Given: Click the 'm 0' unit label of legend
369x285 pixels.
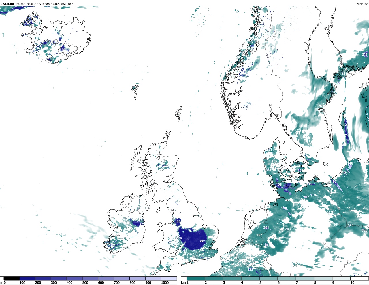Looking at the screenshot, I should click(x=3, y=283).
